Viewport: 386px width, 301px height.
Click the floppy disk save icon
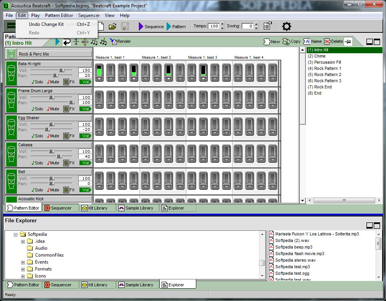[125, 26]
